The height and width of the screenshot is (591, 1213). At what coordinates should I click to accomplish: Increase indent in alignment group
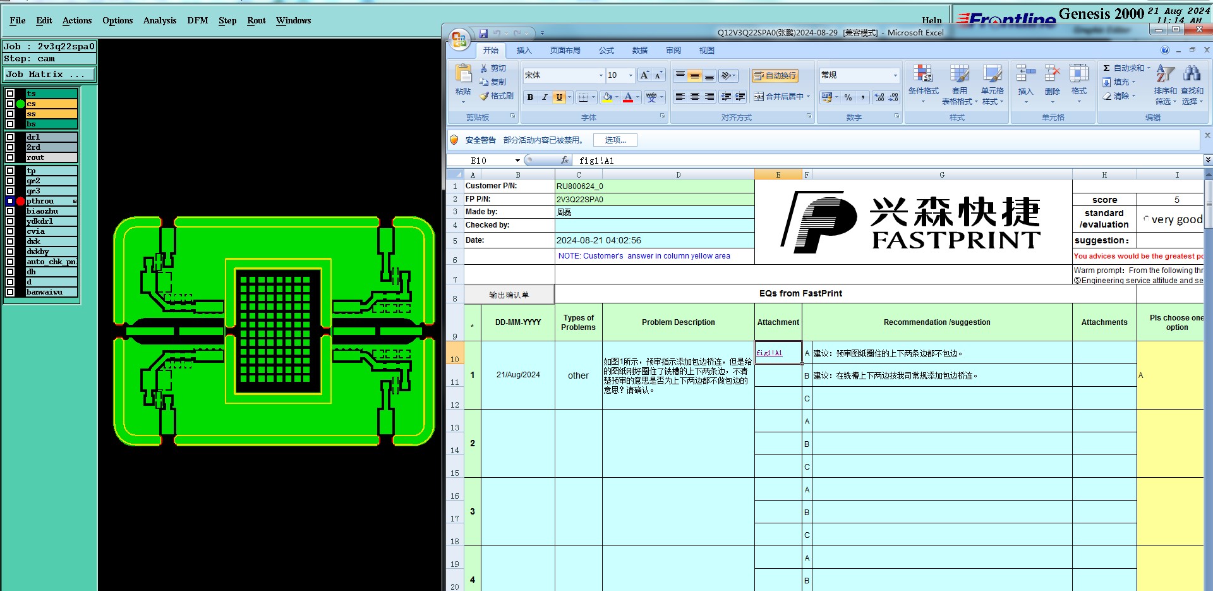[740, 97]
